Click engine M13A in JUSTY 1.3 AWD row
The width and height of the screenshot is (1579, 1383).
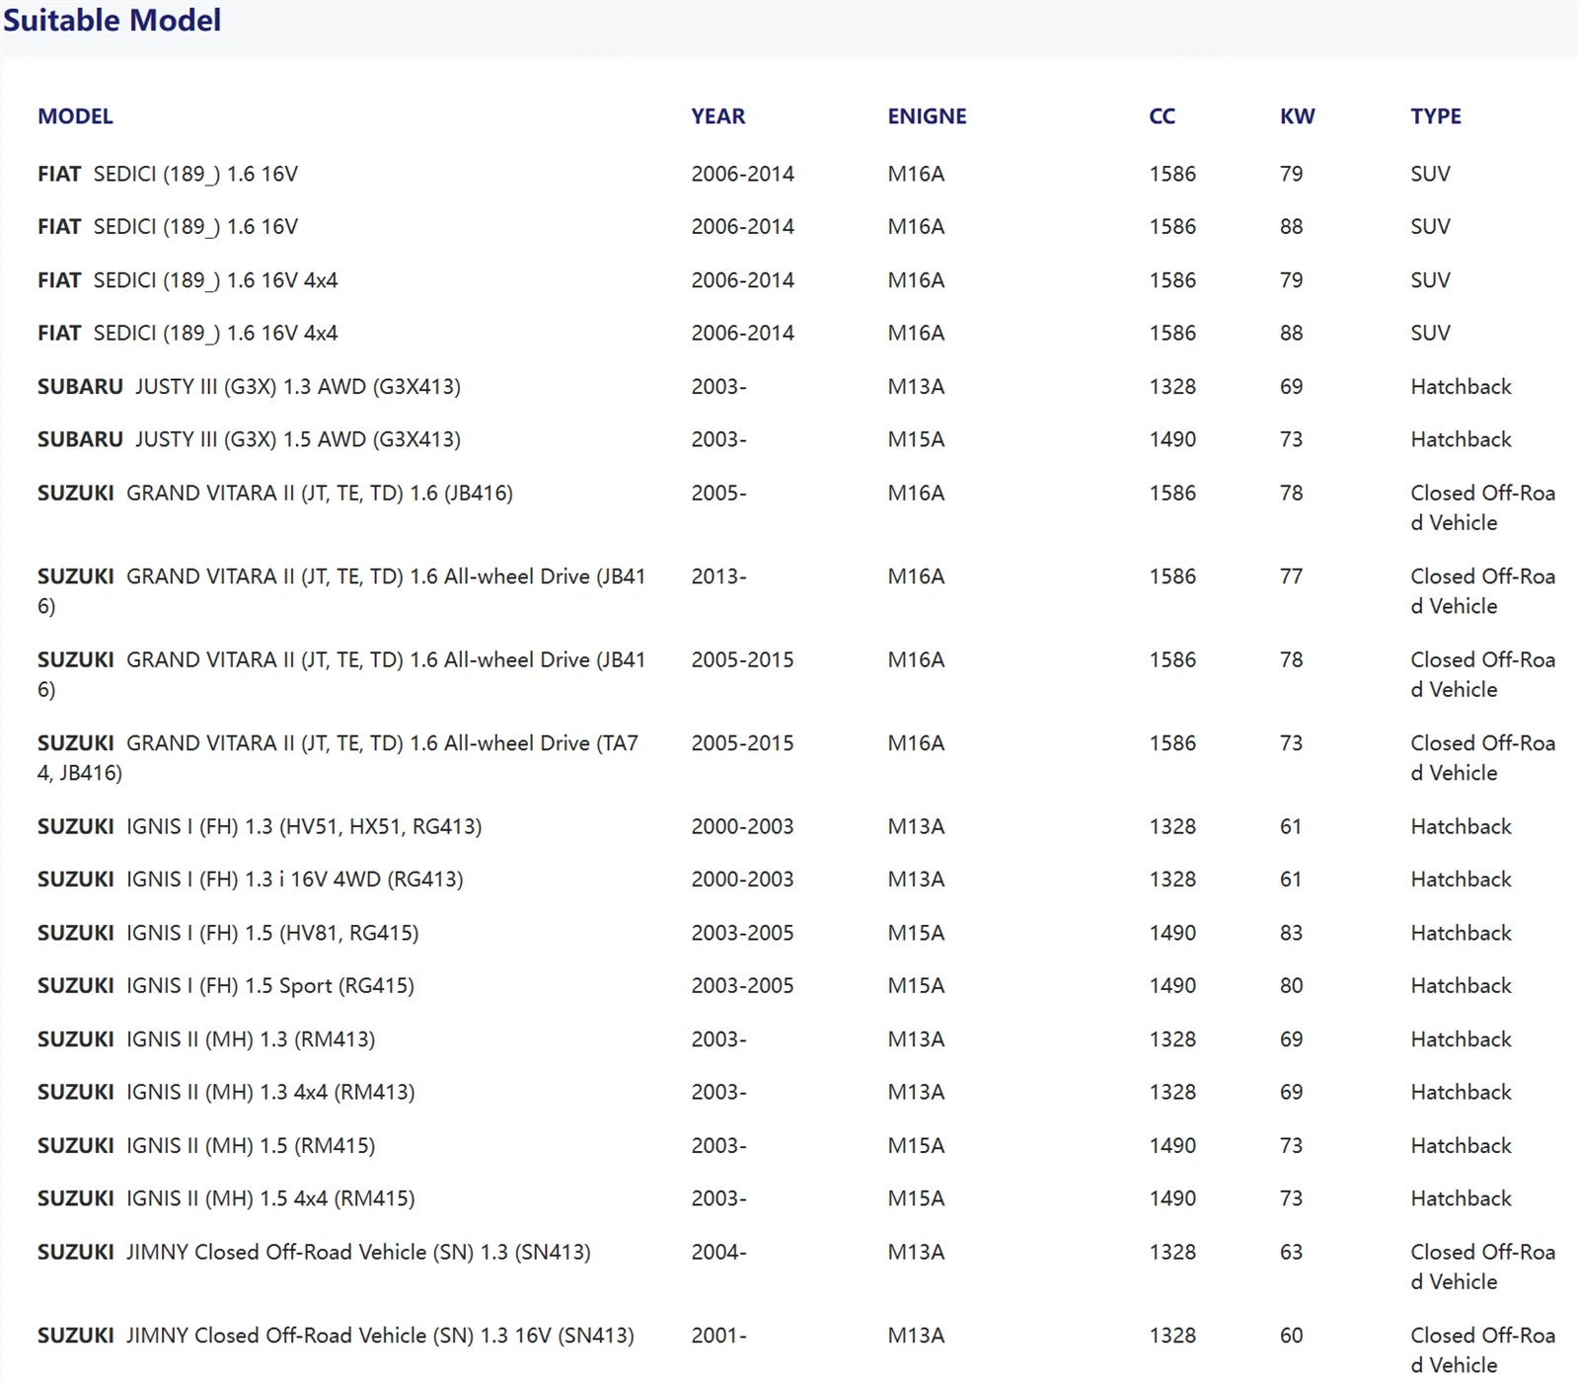point(916,387)
